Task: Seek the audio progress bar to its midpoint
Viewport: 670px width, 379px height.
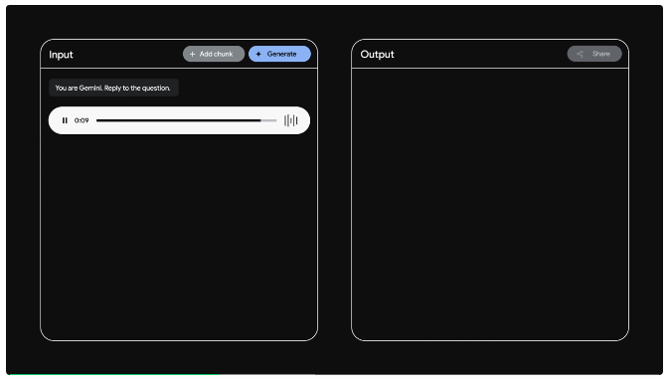Action: [186, 120]
